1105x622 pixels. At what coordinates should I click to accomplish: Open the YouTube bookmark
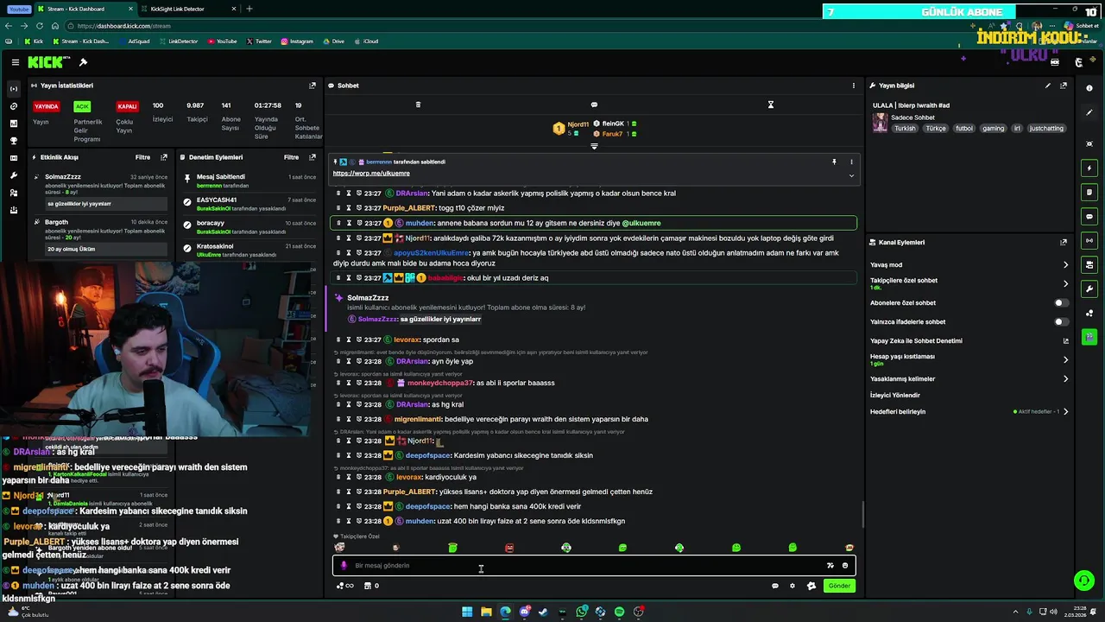tap(222, 41)
